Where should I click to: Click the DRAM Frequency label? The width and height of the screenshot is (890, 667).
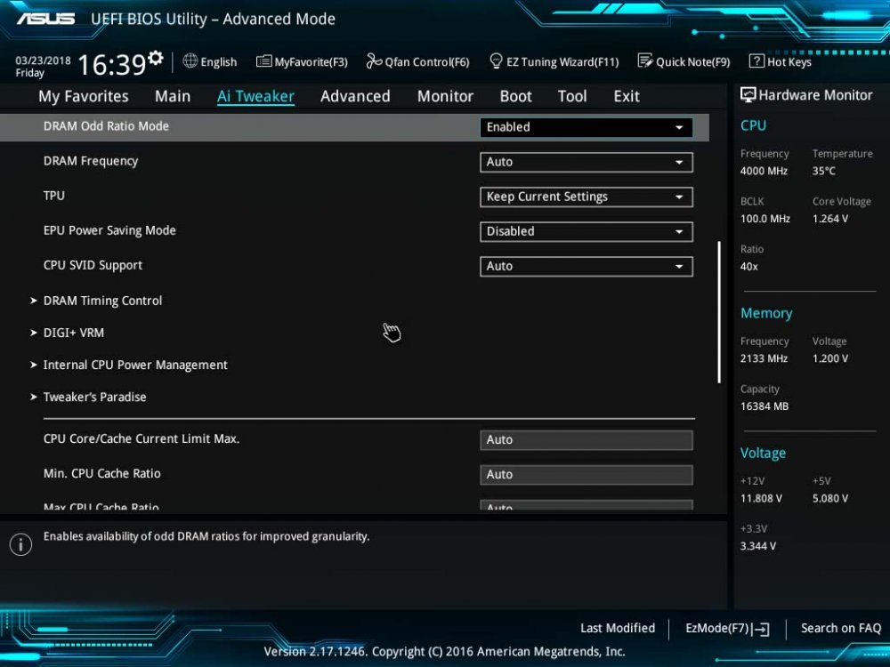[x=91, y=161]
